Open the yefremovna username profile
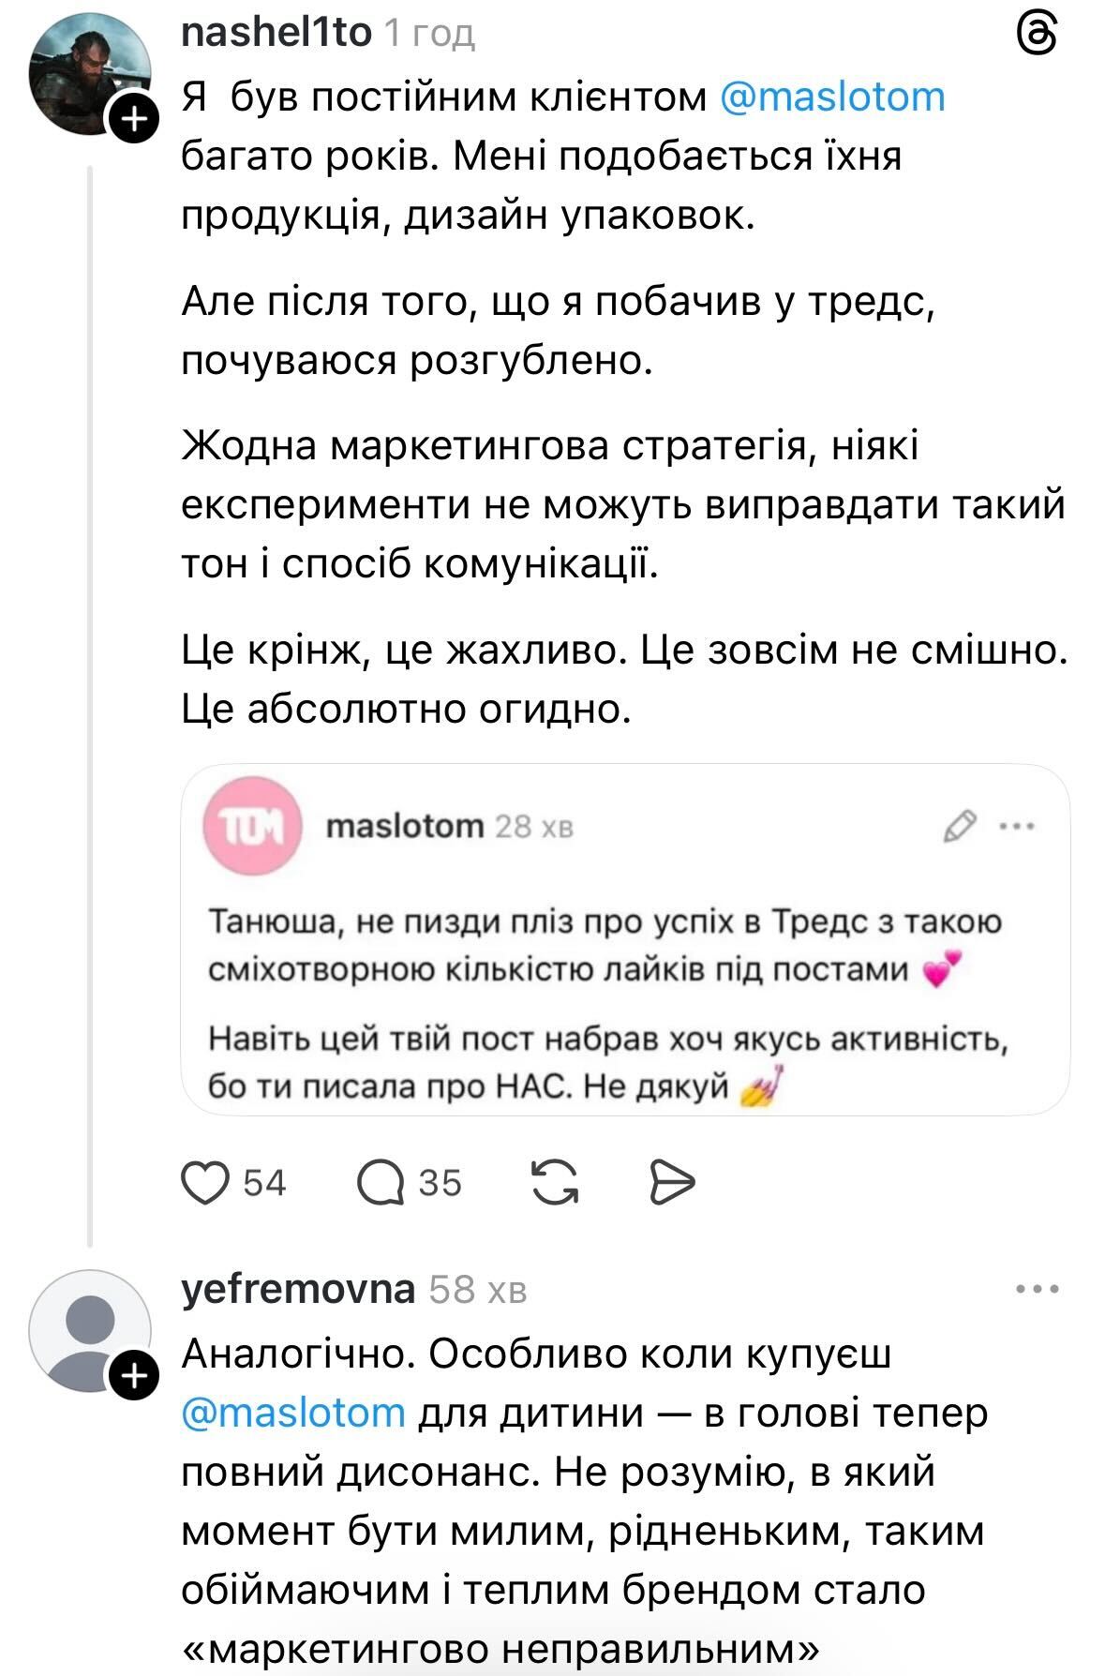1105x1676 pixels. tap(297, 1290)
